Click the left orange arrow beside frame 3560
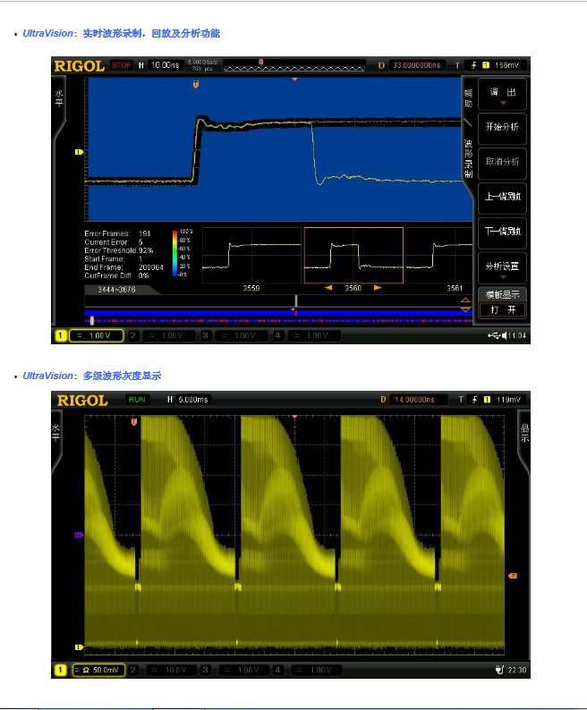This screenshot has height=710, width=587. (x=330, y=288)
